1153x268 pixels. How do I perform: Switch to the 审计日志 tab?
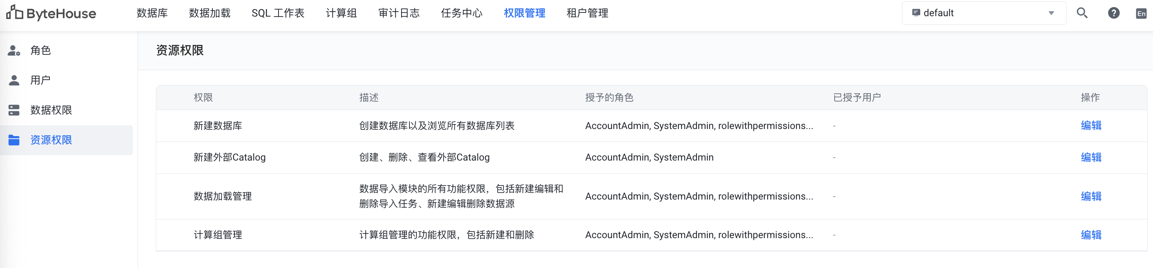[399, 13]
